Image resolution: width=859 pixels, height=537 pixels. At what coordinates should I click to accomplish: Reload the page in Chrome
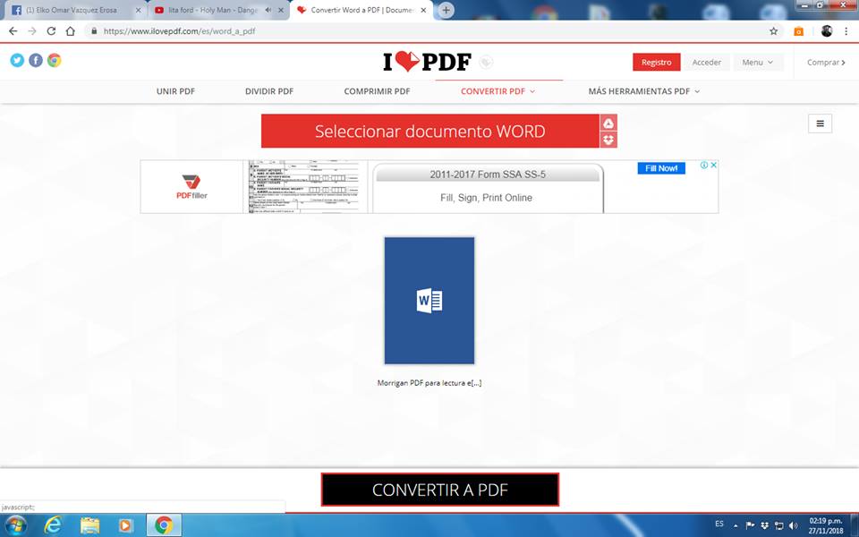coord(51,30)
